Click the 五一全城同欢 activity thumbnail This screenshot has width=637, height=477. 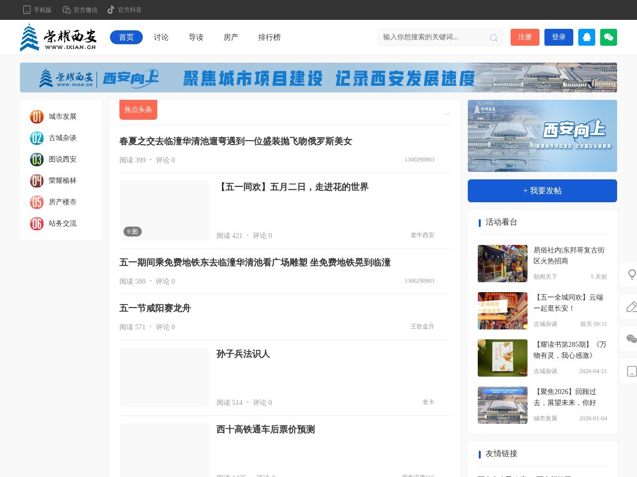coord(503,311)
